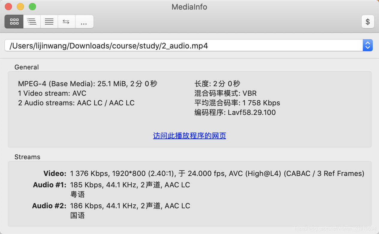Click the MediaInfo window title
This screenshot has width=379, height=234.
[189, 7]
